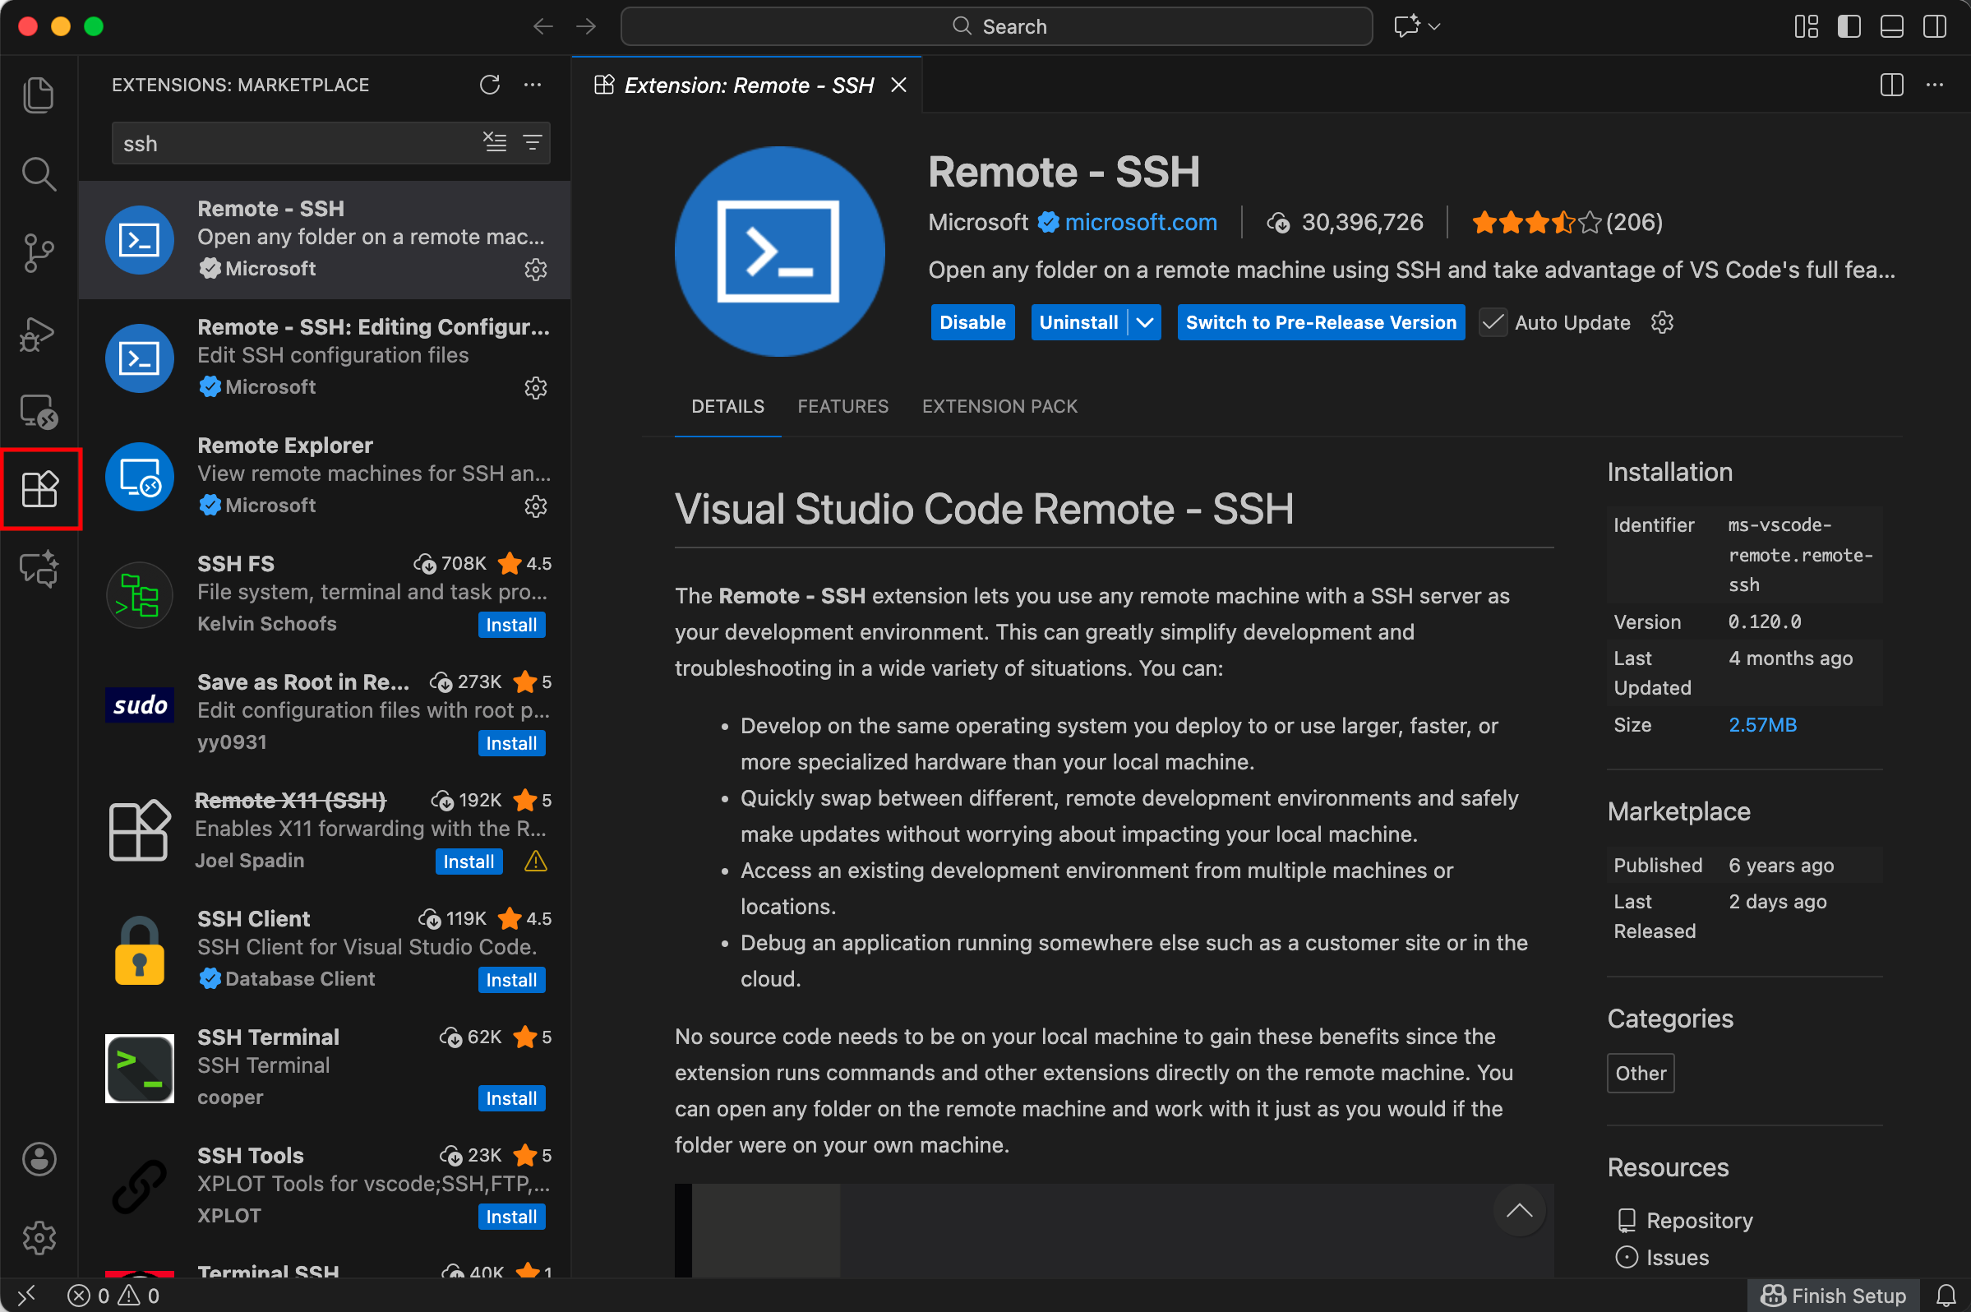The width and height of the screenshot is (1971, 1312).
Task: Click Switch to Pre-Release Version button
Action: tap(1320, 323)
